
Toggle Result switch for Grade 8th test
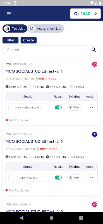[58, 108]
